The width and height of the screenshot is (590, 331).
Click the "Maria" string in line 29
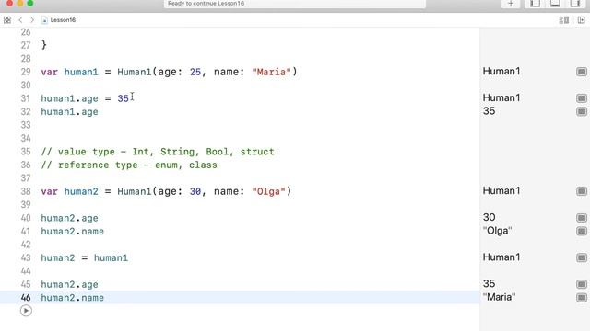[271, 72]
